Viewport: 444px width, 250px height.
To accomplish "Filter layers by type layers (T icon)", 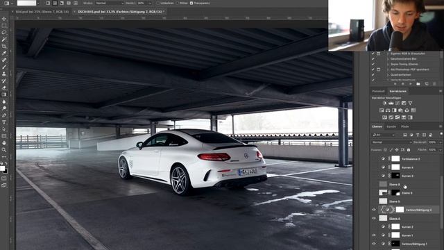I will coord(418,135).
